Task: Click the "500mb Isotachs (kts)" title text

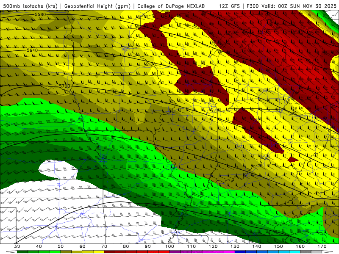Action: coord(31,6)
